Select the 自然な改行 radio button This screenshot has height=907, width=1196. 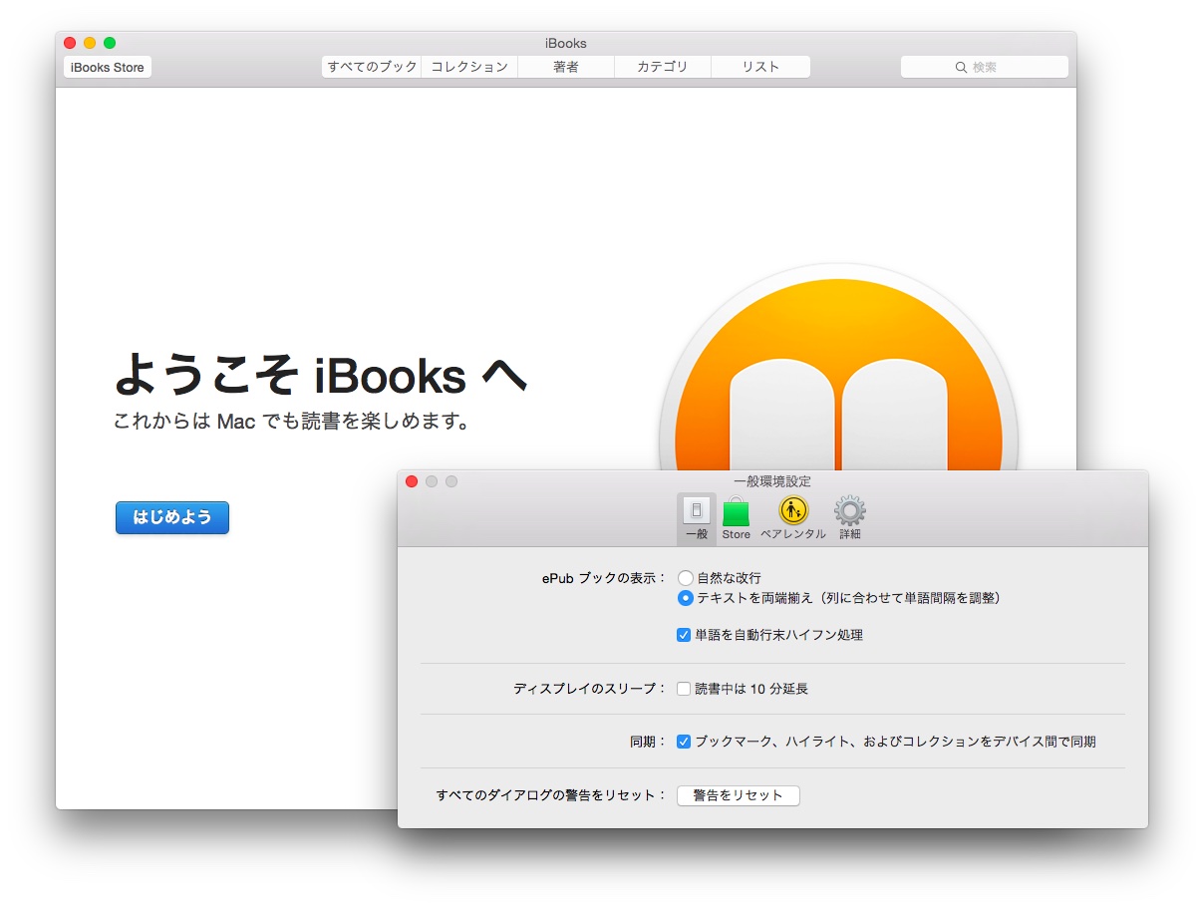coord(686,578)
